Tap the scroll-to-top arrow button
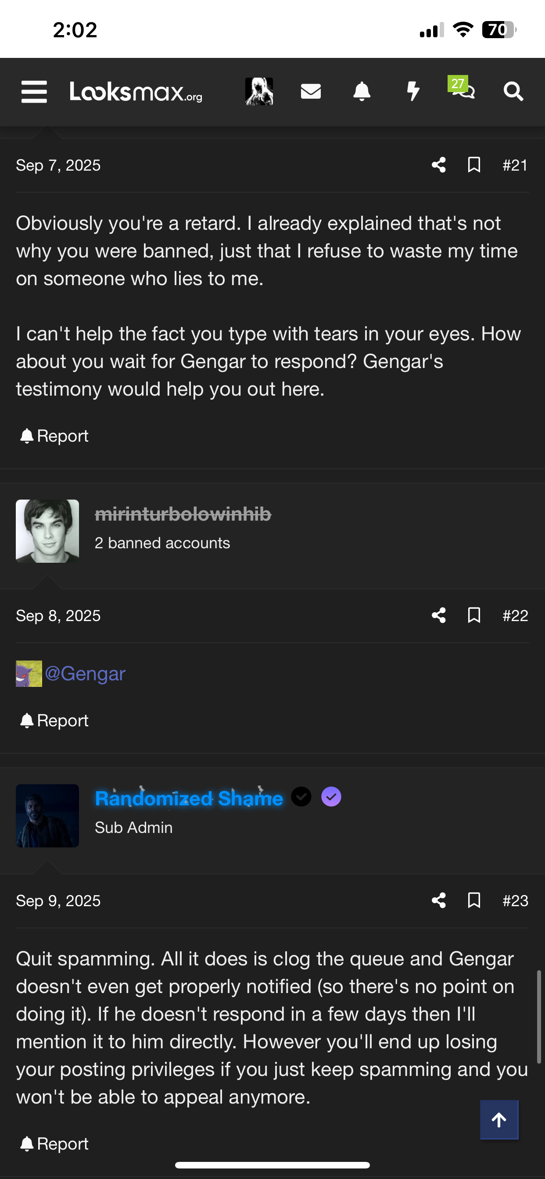This screenshot has width=545, height=1179. click(x=499, y=1119)
